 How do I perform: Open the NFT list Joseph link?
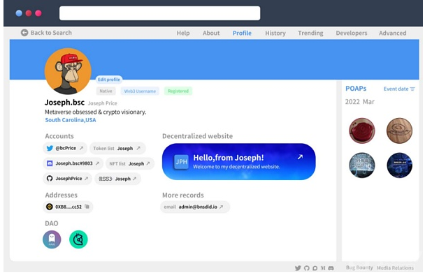pos(130,163)
